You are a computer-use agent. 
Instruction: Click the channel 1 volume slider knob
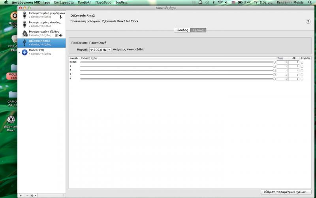pos(275,67)
